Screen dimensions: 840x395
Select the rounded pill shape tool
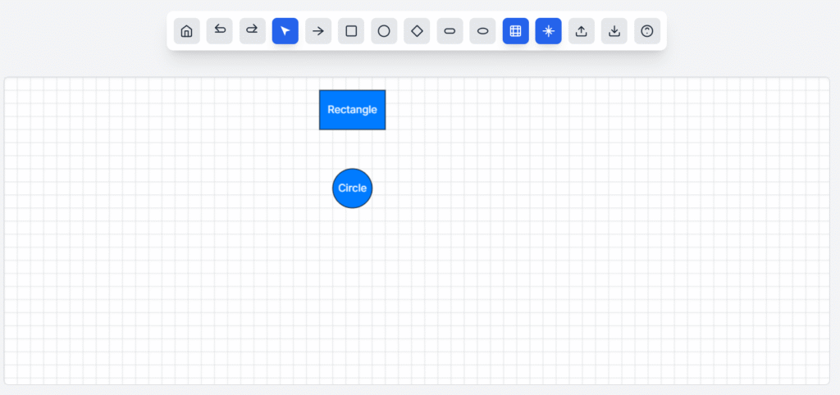click(450, 31)
